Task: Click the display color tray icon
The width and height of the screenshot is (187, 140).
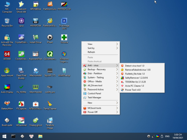Action: point(157,136)
